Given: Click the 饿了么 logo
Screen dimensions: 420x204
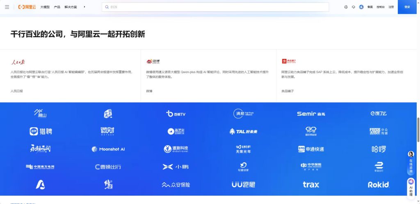Looking at the screenshot, I should coord(379,114).
